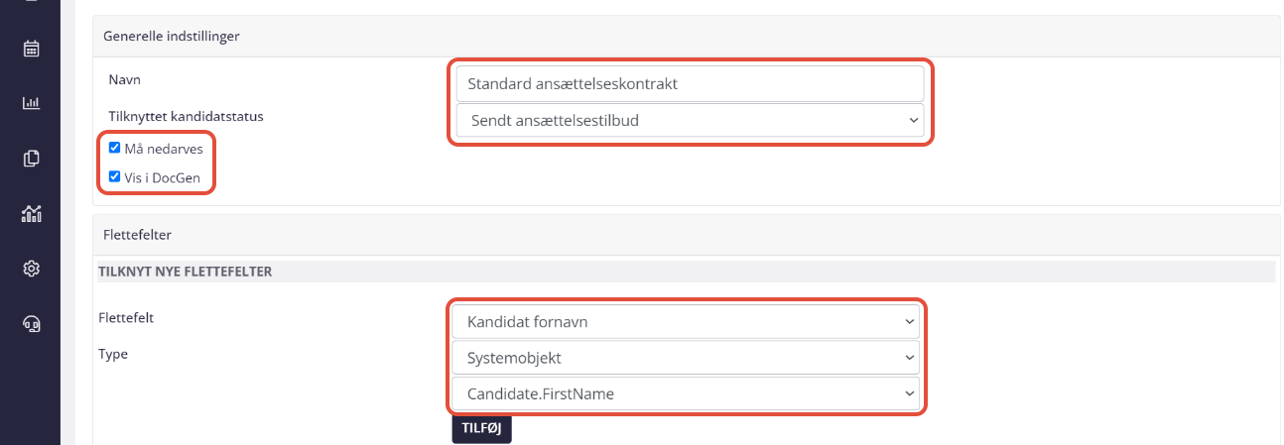Open the trend analytics icon in sidebar
This screenshot has width=1284, height=445.
[32, 213]
